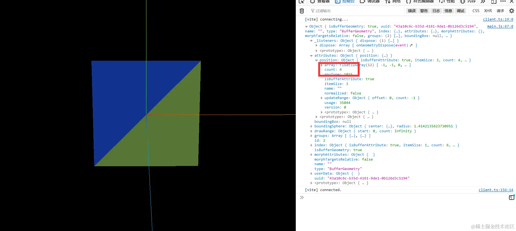The width and height of the screenshot is (516, 231).
Task: Collapse the _listeners object row
Action: click(x=311, y=41)
